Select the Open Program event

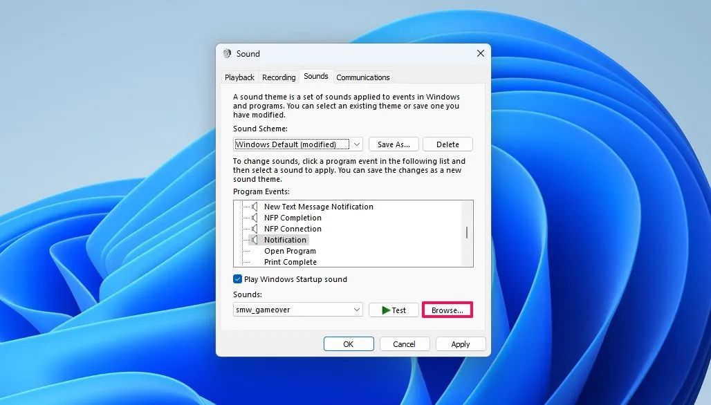290,251
